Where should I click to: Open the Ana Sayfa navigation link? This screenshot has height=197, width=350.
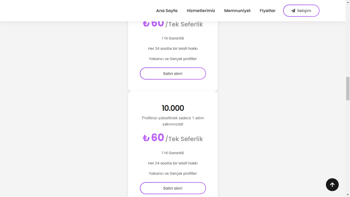tap(167, 11)
